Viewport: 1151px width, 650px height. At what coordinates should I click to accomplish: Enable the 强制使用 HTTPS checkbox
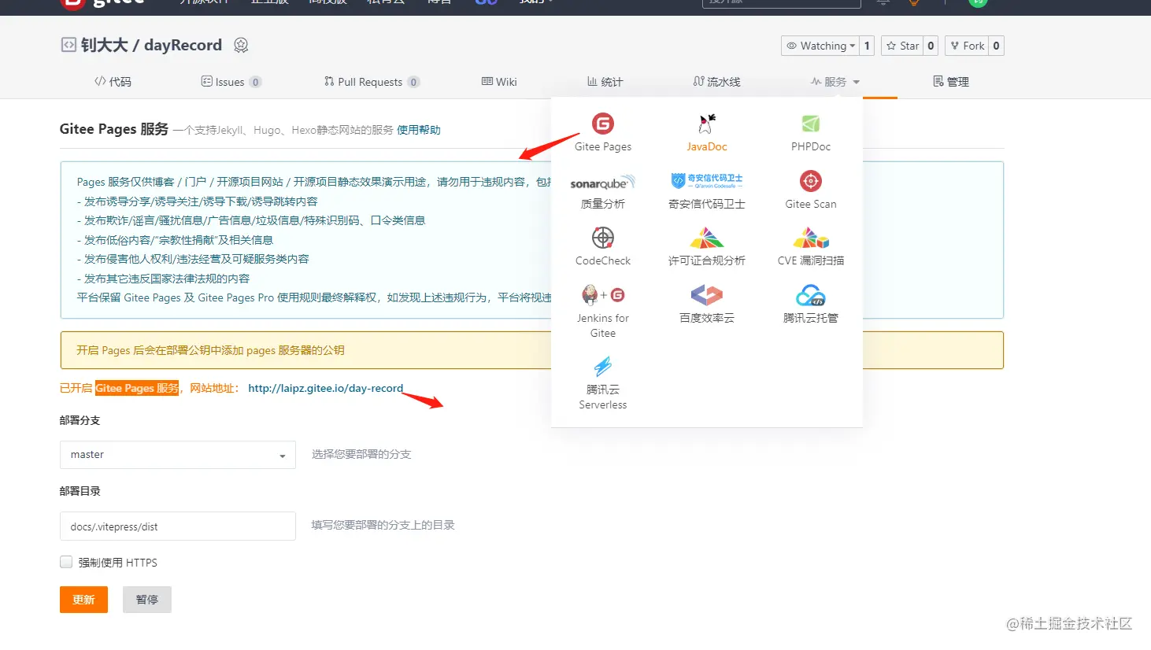click(x=66, y=562)
